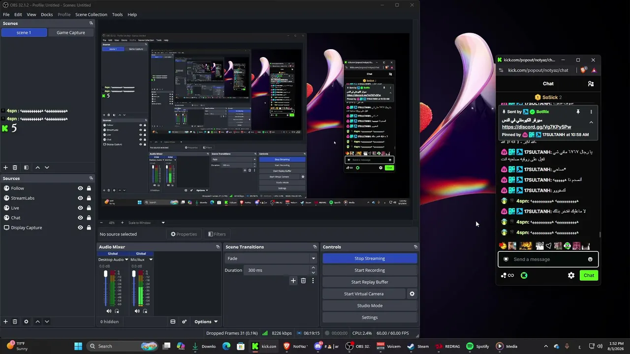The width and height of the screenshot is (630, 354).
Task: Move source up in Sources toolbar
Action: pos(37,322)
